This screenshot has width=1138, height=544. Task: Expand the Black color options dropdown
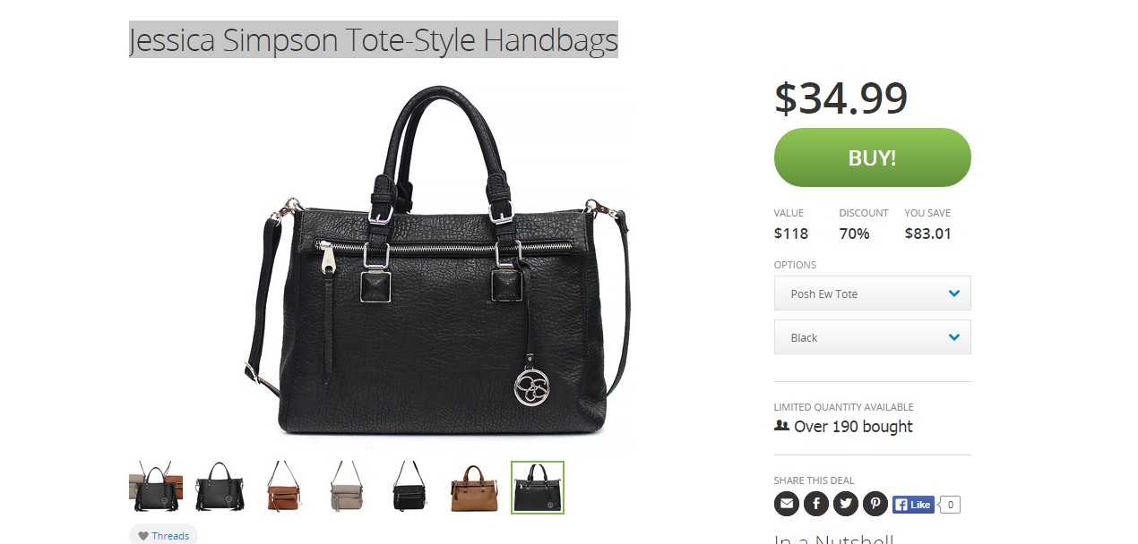[872, 337]
